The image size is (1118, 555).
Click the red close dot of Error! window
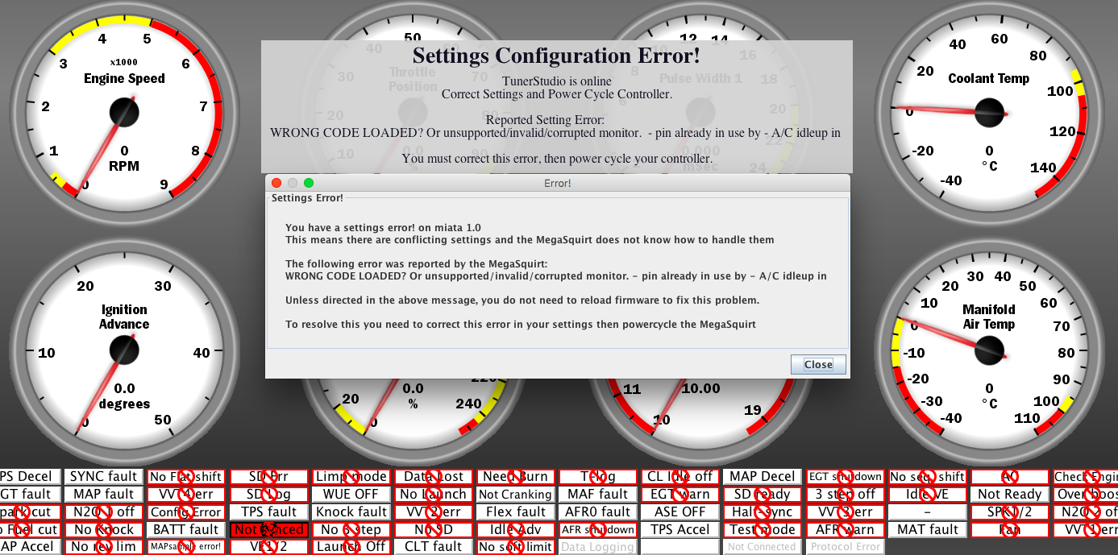click(x=276, y=183)
